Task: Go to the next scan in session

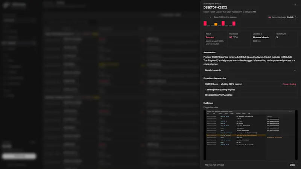Action: coord(210,17)
